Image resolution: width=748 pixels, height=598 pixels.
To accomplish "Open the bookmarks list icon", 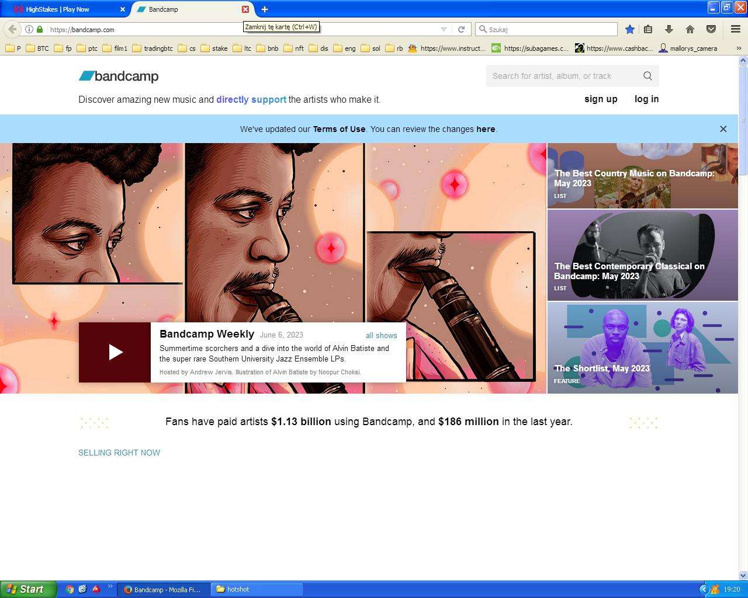I will pyautogui.click(x=648, y=29).
